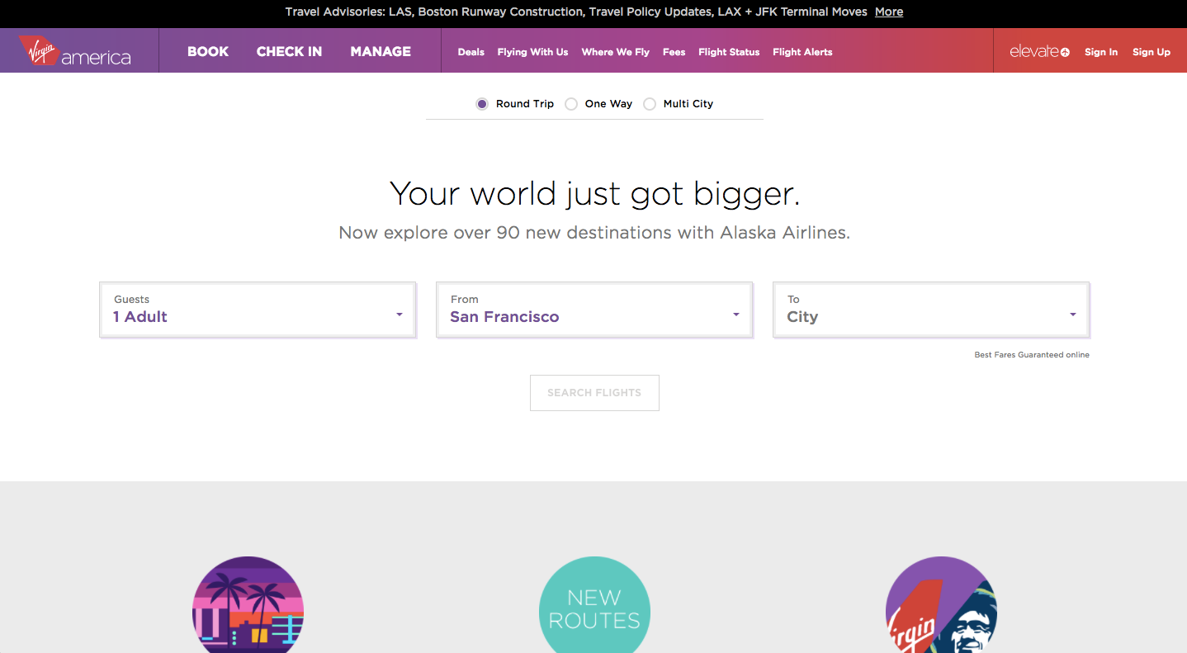1187x653 pixels.
Task: Go to the Deals page
Action: (471, 52)
